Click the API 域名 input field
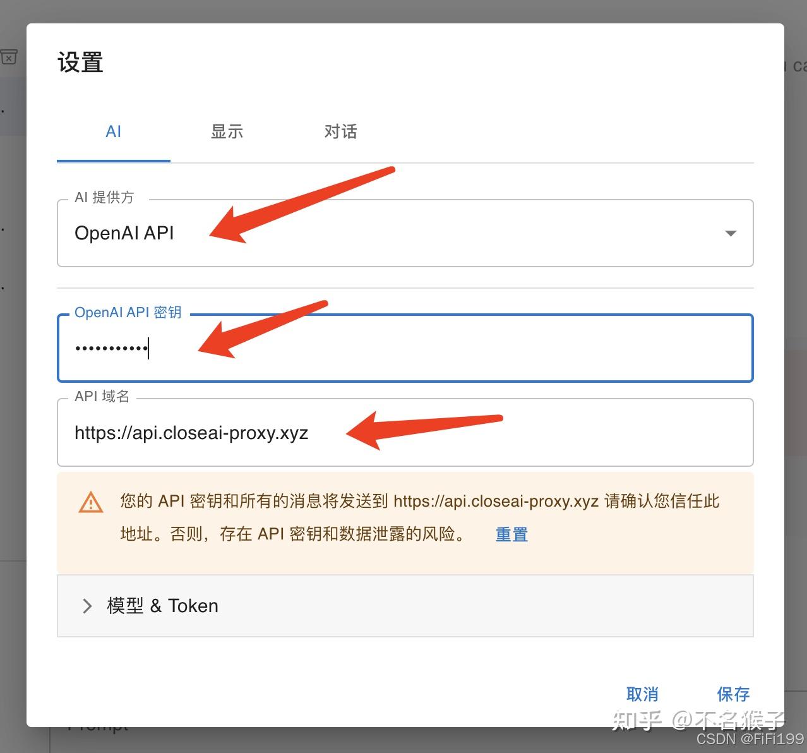Screen dimensions: 807x753 (404, 433)
